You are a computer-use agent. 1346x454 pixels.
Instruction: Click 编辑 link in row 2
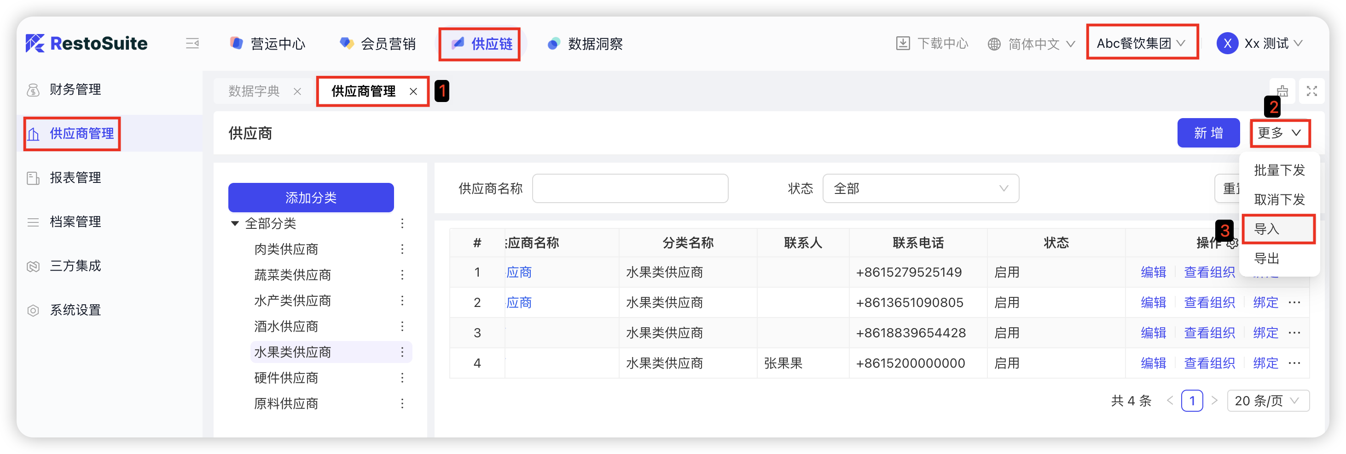pyautogui.click(x=1153, y=302)
